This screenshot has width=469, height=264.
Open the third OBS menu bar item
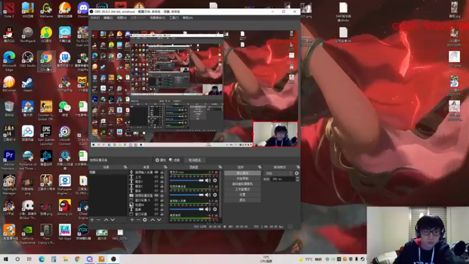click(121, 18)
